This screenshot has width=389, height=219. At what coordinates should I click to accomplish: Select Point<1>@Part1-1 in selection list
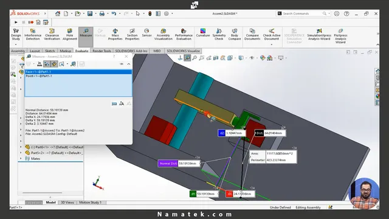[x=39, y=76]
